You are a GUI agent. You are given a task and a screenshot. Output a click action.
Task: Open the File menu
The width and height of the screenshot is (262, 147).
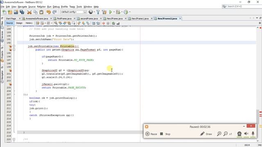(x=2, y=7)
